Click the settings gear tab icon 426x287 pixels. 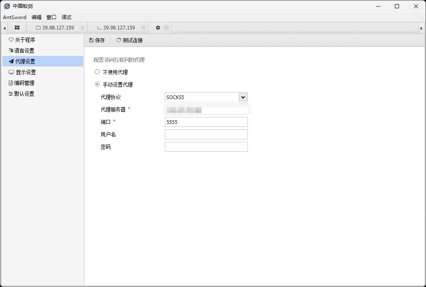[x=158, y=28]
